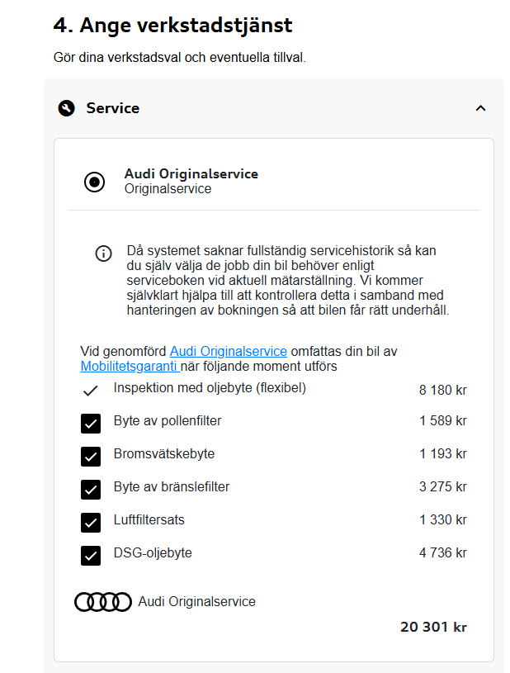Click the info circle icon
This screenshot has height=673, width=510.
pos(103,254)
